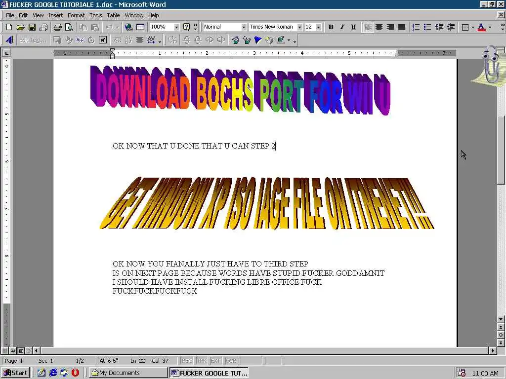Click the Word document taskbar button

209,373
